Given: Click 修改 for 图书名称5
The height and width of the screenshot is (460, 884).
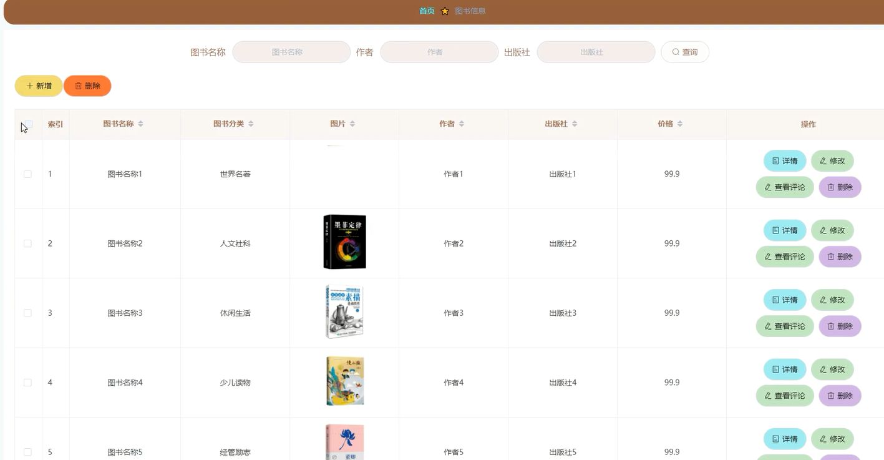Looking at the screenshot, I should 832,439.
